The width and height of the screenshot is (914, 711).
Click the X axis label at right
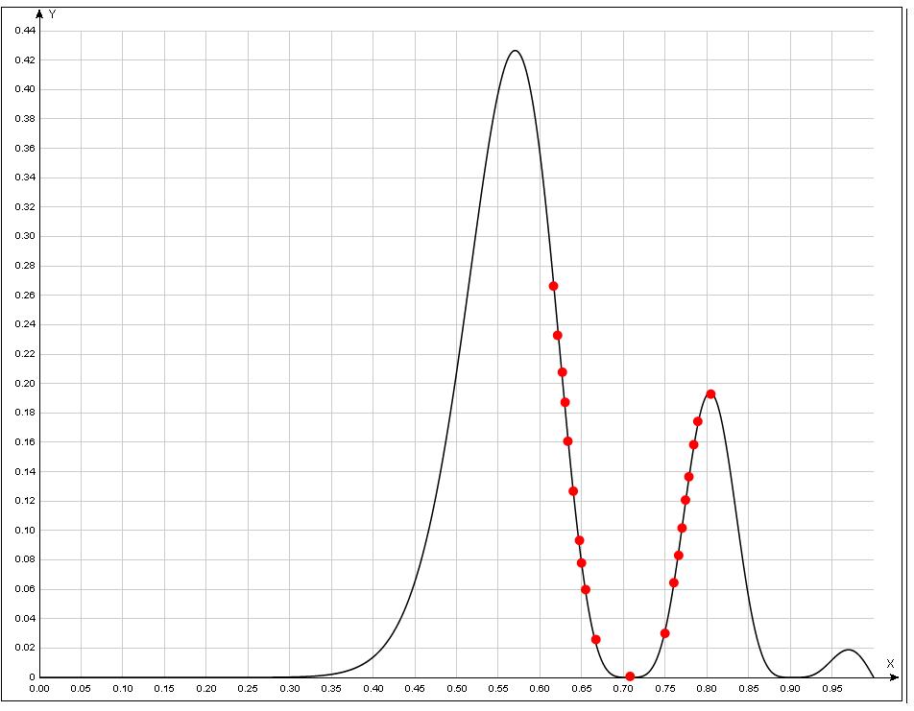tap(890, 663)
